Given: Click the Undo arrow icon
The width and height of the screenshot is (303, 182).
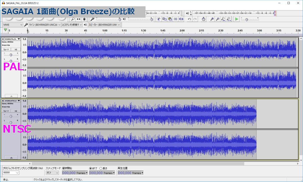Looking at the screenshot, I should 189,19.
